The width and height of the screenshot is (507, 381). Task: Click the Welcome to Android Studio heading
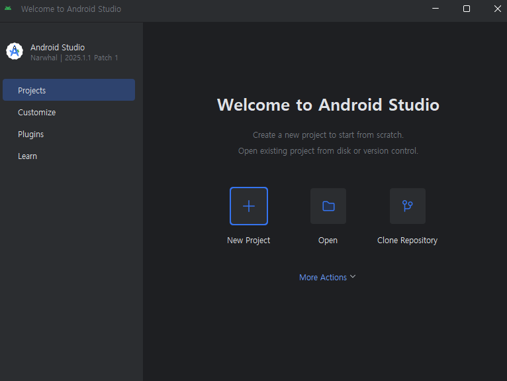(328, 105)
